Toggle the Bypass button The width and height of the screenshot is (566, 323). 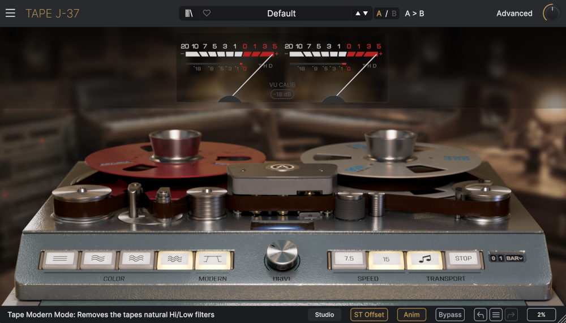tap(450, 315)
